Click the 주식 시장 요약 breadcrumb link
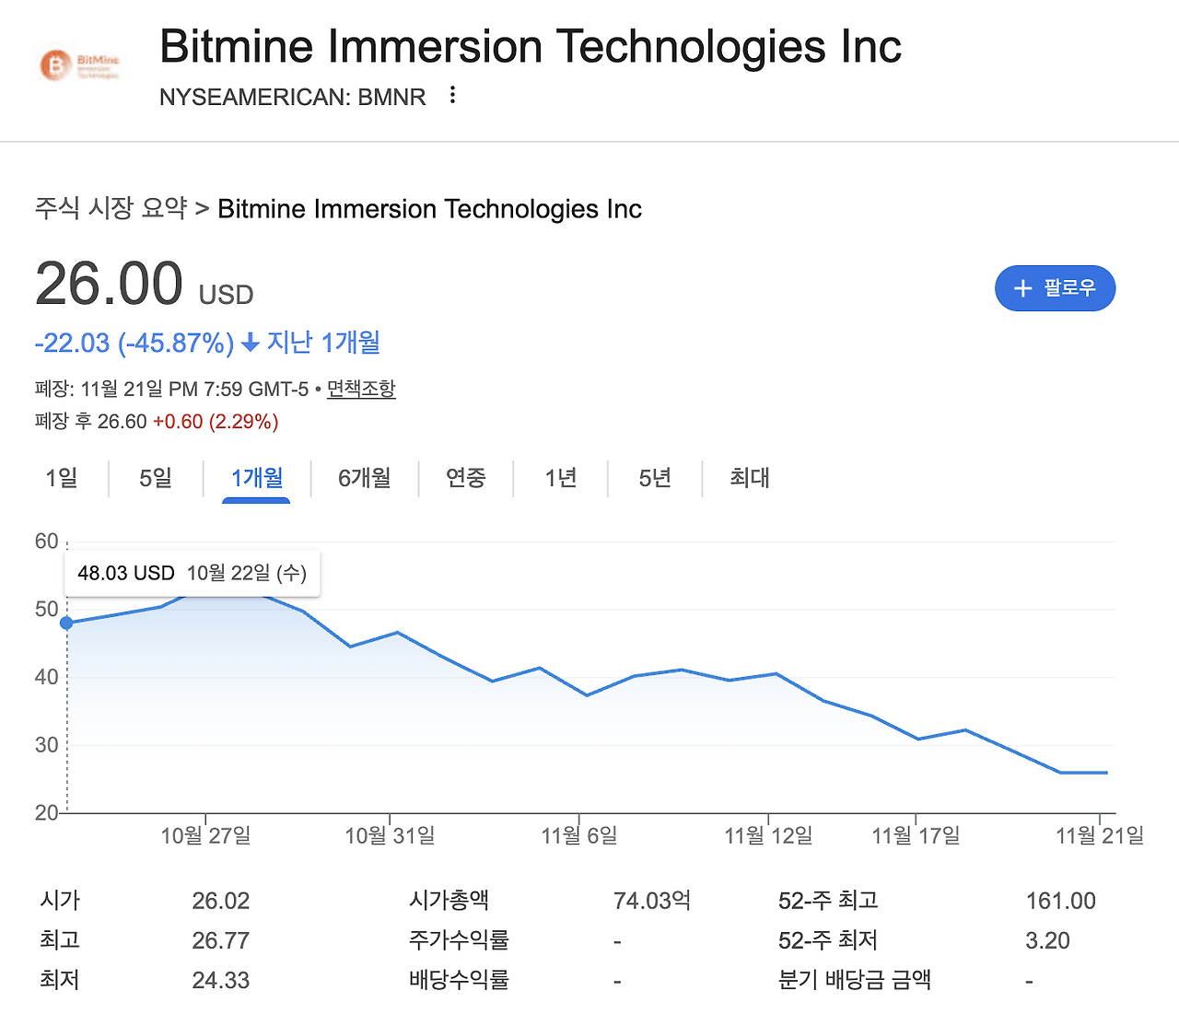The height and width of the screenshot is (1014, 1179). coord(111,208)
